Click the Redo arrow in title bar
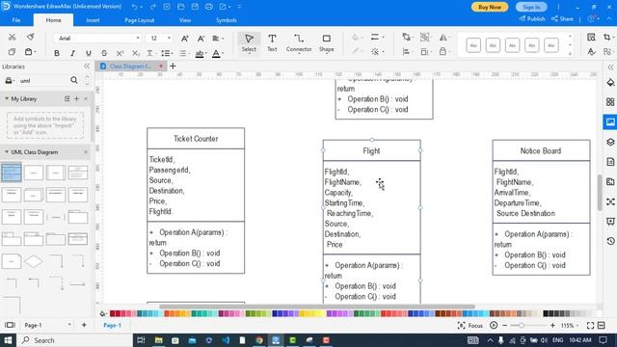 tap(153, 7)
